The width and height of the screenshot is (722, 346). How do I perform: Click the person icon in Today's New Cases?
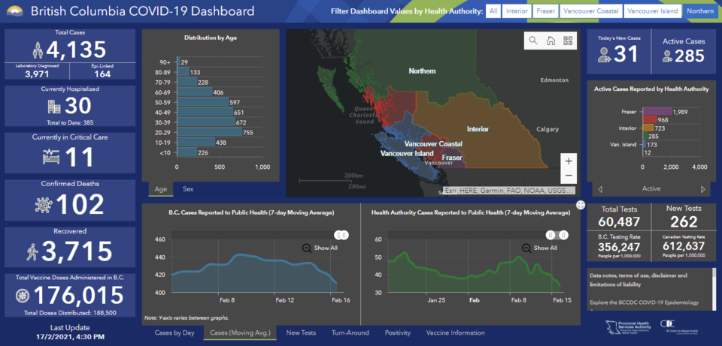pos(604,55)
